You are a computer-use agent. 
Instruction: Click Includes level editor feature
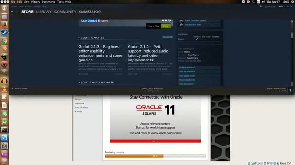193,24
